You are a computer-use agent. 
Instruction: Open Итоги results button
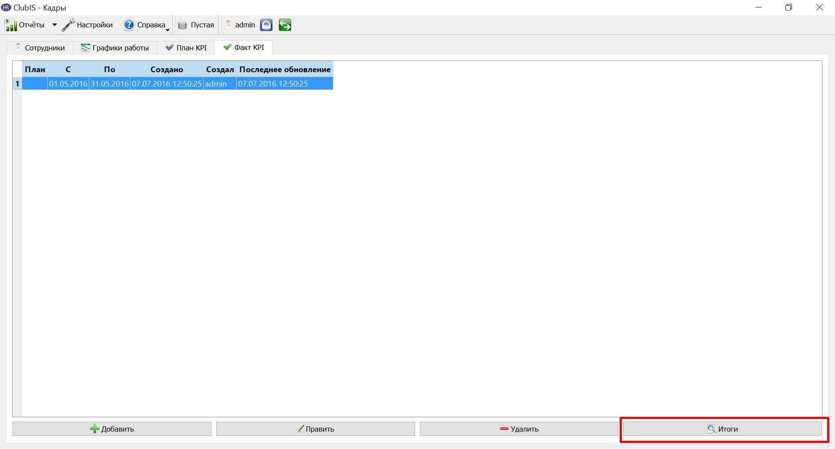coord(722,429)
